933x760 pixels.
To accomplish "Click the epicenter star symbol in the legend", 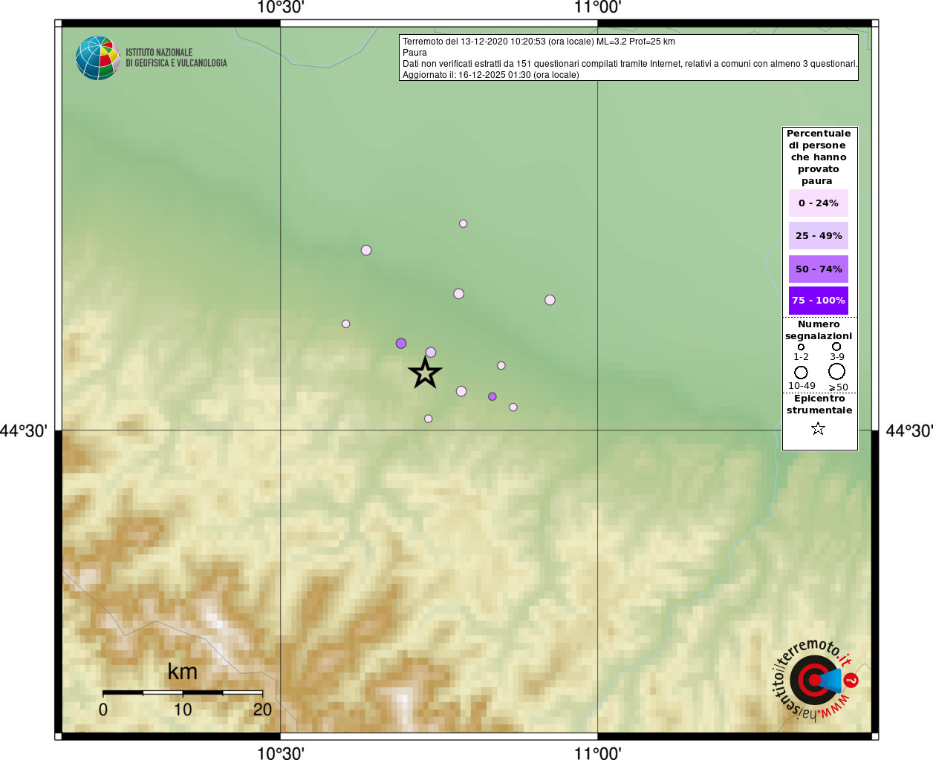I will 818,428.
